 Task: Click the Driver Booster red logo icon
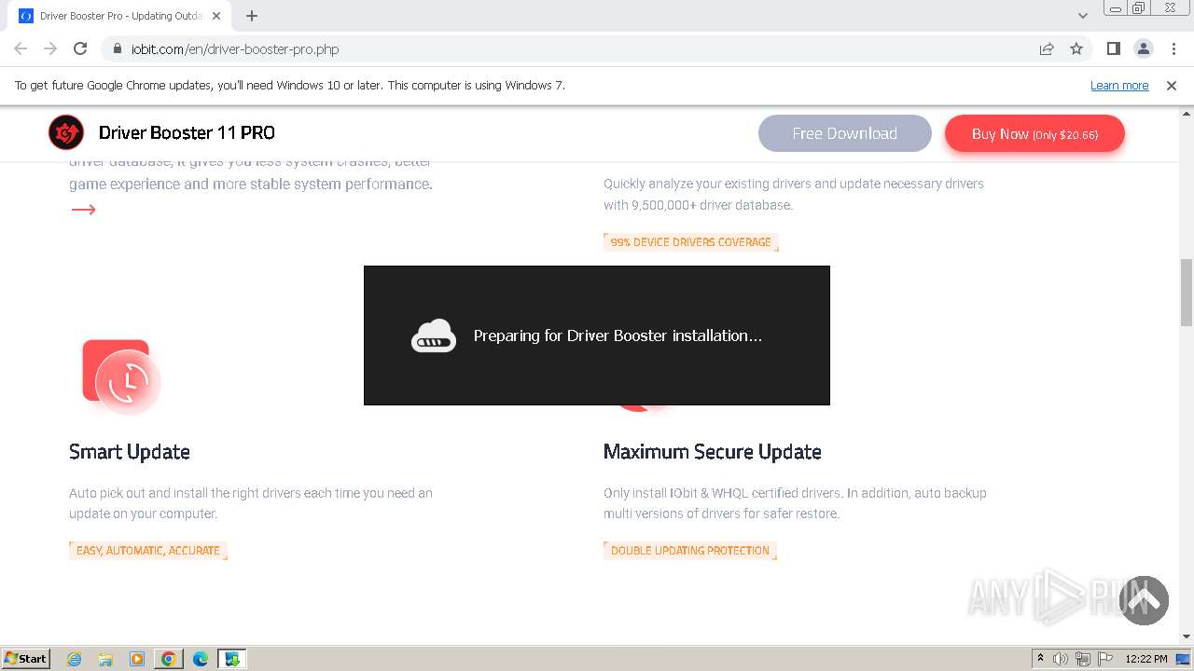point(66,133)
